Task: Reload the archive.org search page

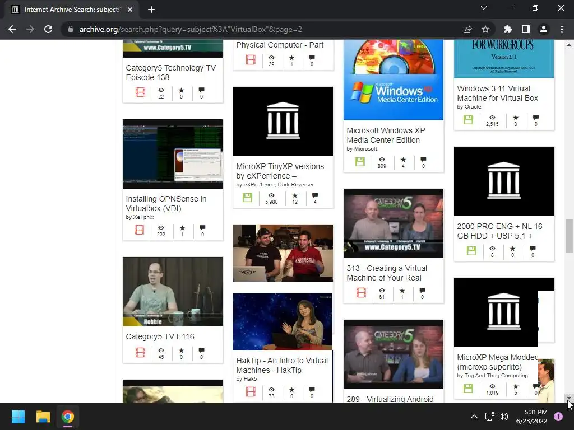Action: tap(48, 29)
